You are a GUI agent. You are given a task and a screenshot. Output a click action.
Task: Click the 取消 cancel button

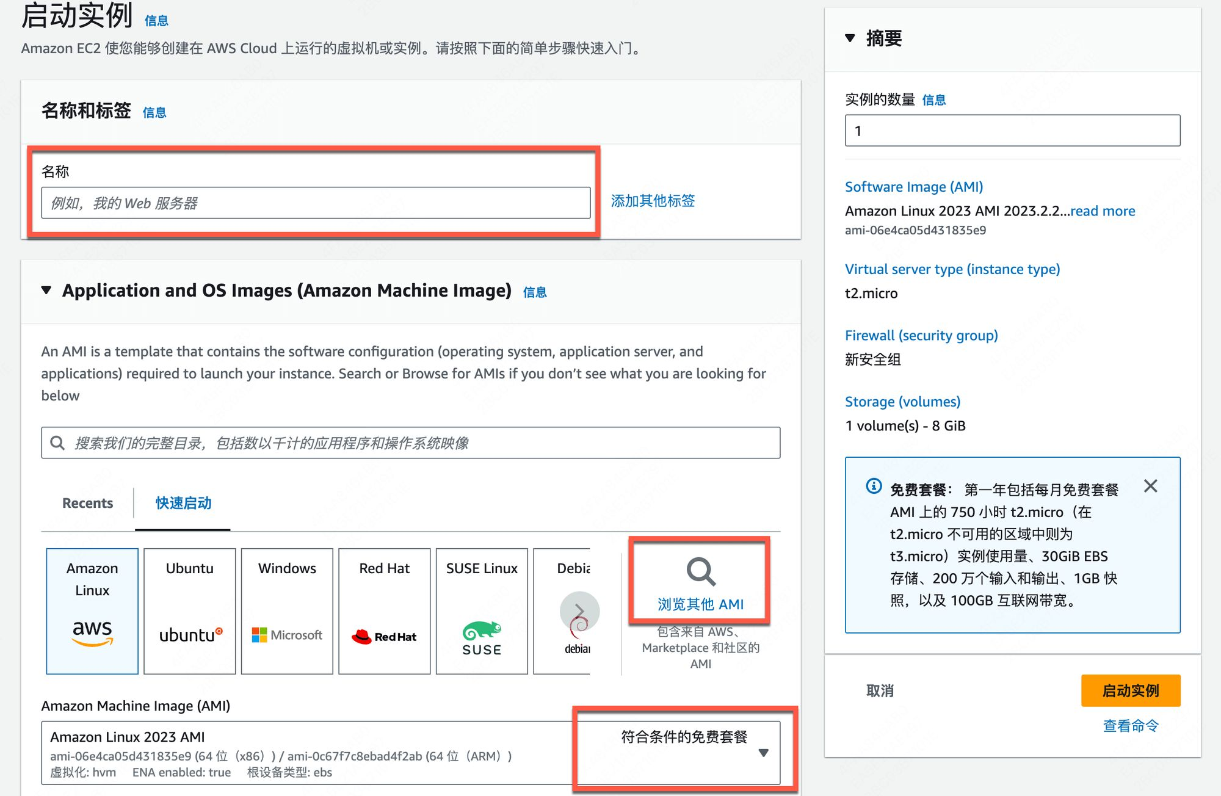[880, 690]
